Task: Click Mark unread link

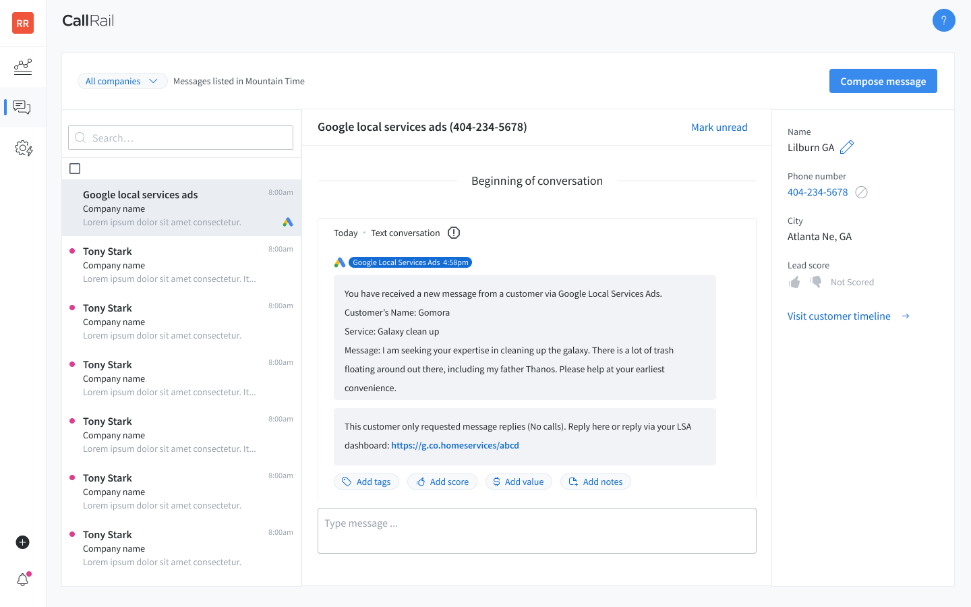Action: (719, 127)
